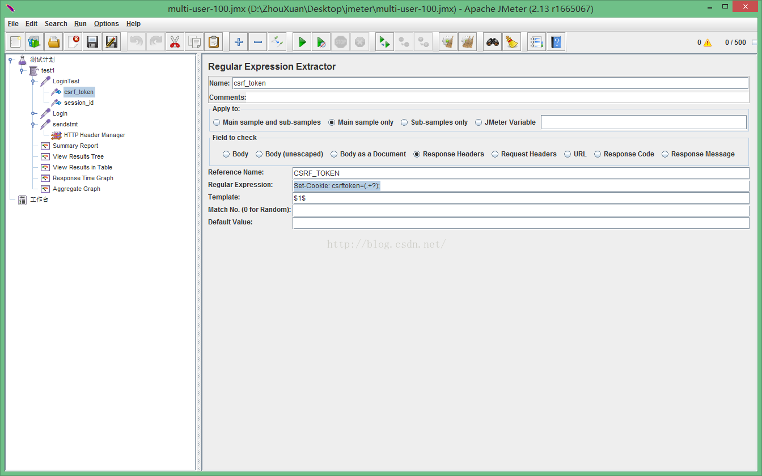Clear All results with double broom icon

[x=468, y=42]
